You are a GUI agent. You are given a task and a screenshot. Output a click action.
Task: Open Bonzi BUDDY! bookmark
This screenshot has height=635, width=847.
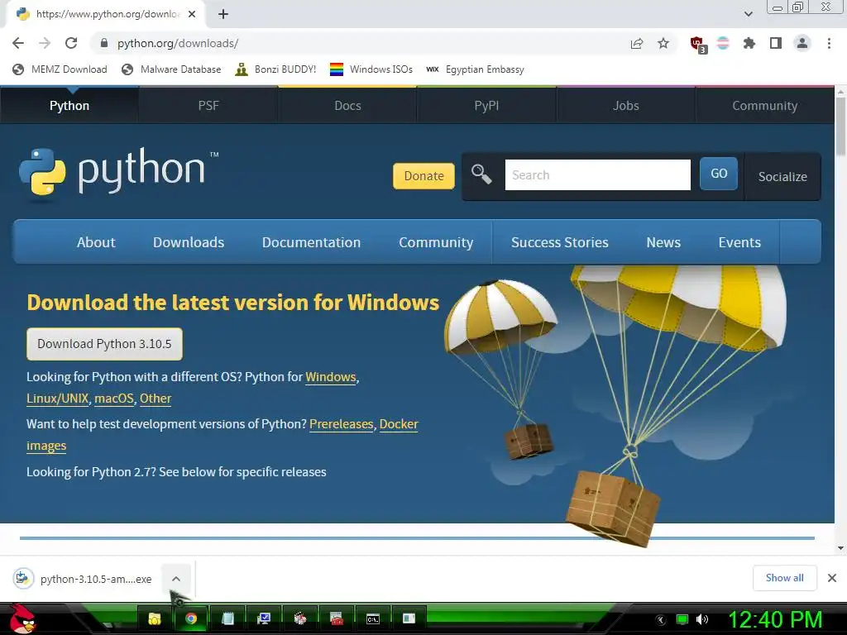point(276,69)
